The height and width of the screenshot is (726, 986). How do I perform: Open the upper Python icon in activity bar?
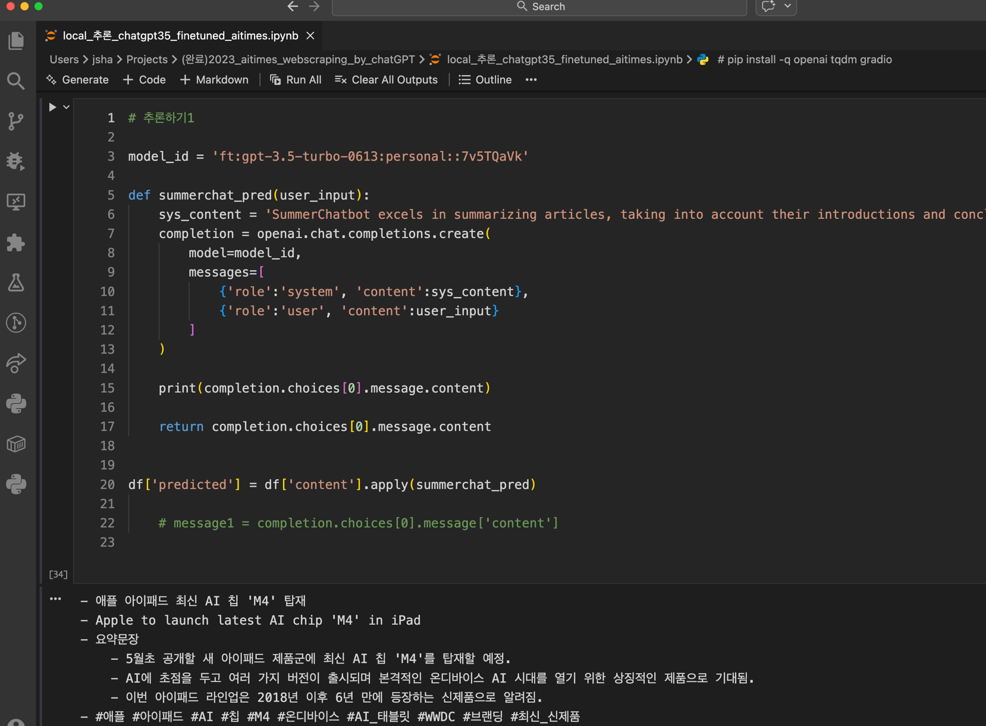coord(16,403)
